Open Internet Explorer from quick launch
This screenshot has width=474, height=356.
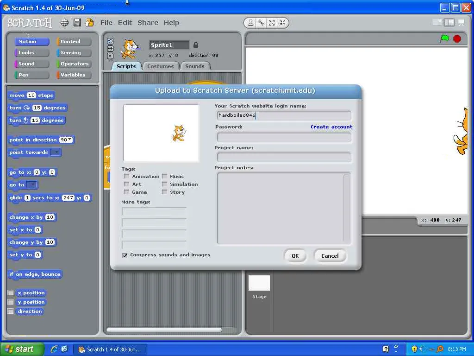[x=54, y=349]
